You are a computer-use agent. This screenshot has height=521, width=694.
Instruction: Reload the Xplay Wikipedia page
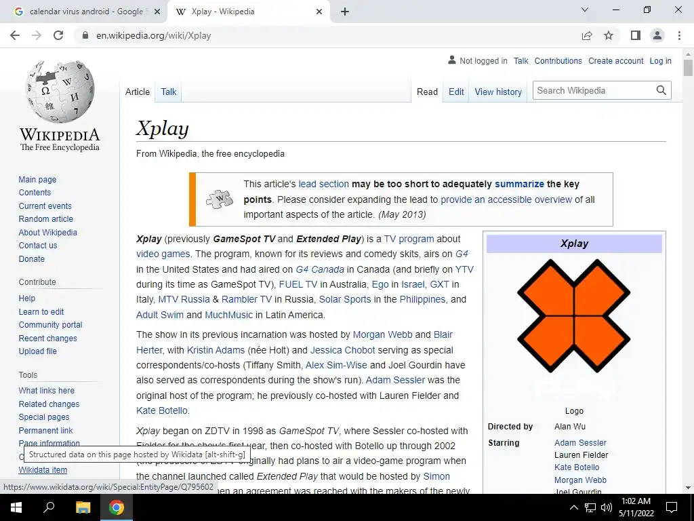point(58,35)
